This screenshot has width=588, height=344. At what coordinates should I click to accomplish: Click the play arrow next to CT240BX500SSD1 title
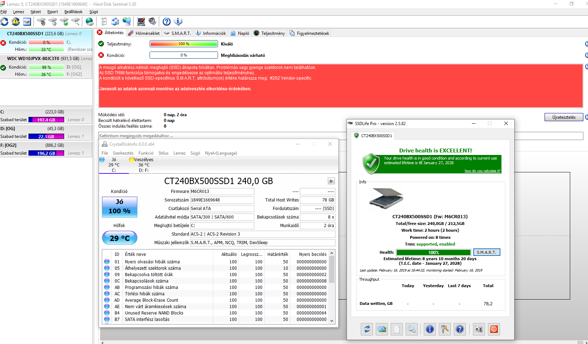tap(331, 181)
